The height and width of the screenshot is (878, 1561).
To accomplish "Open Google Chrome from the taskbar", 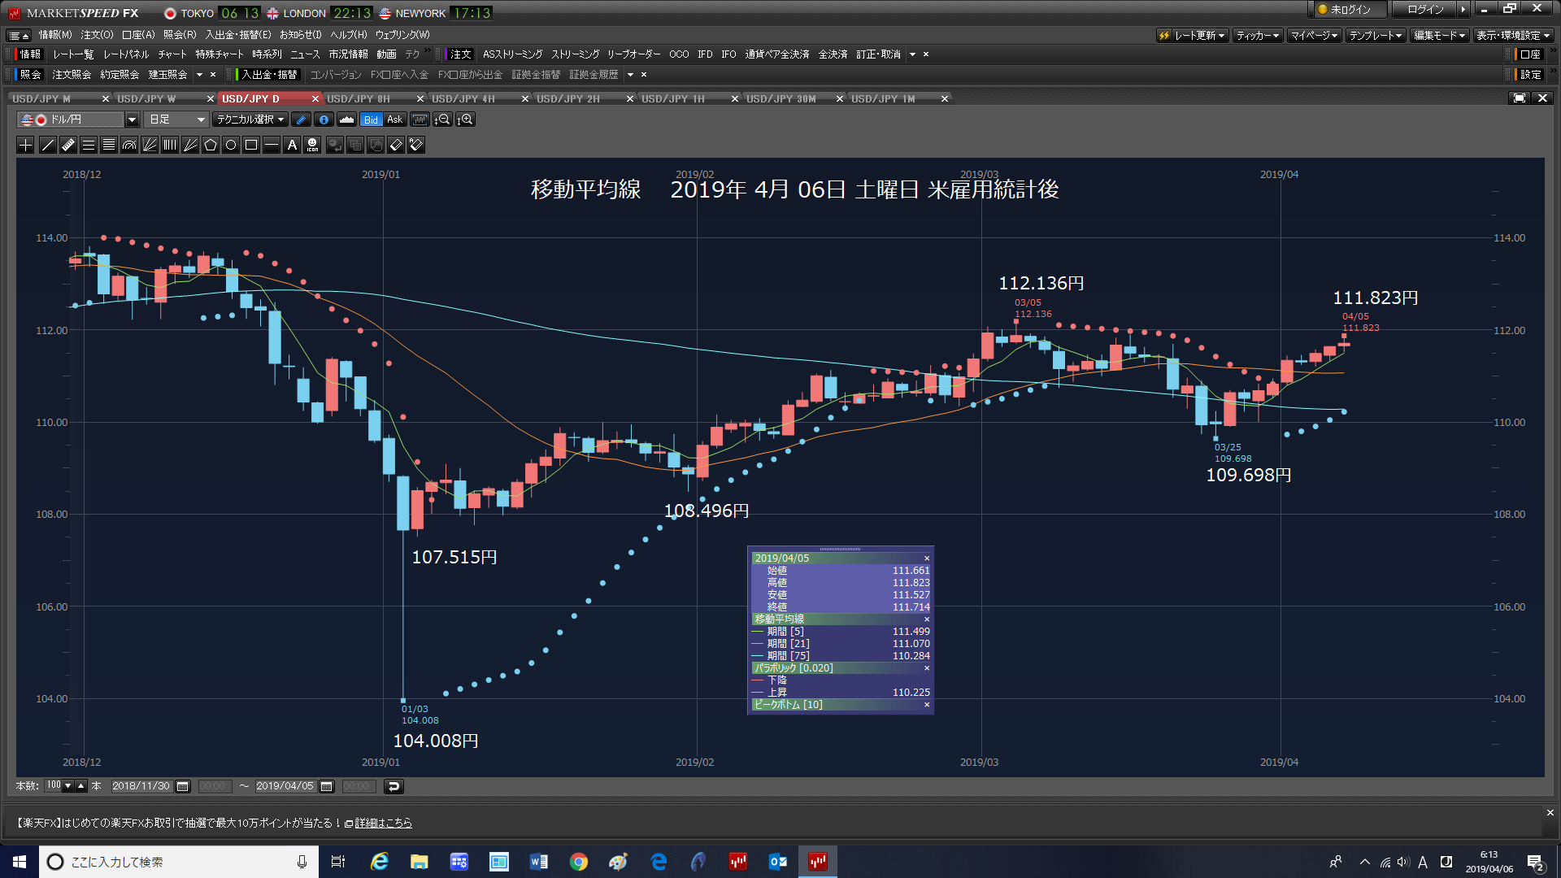I will [578, 862].
